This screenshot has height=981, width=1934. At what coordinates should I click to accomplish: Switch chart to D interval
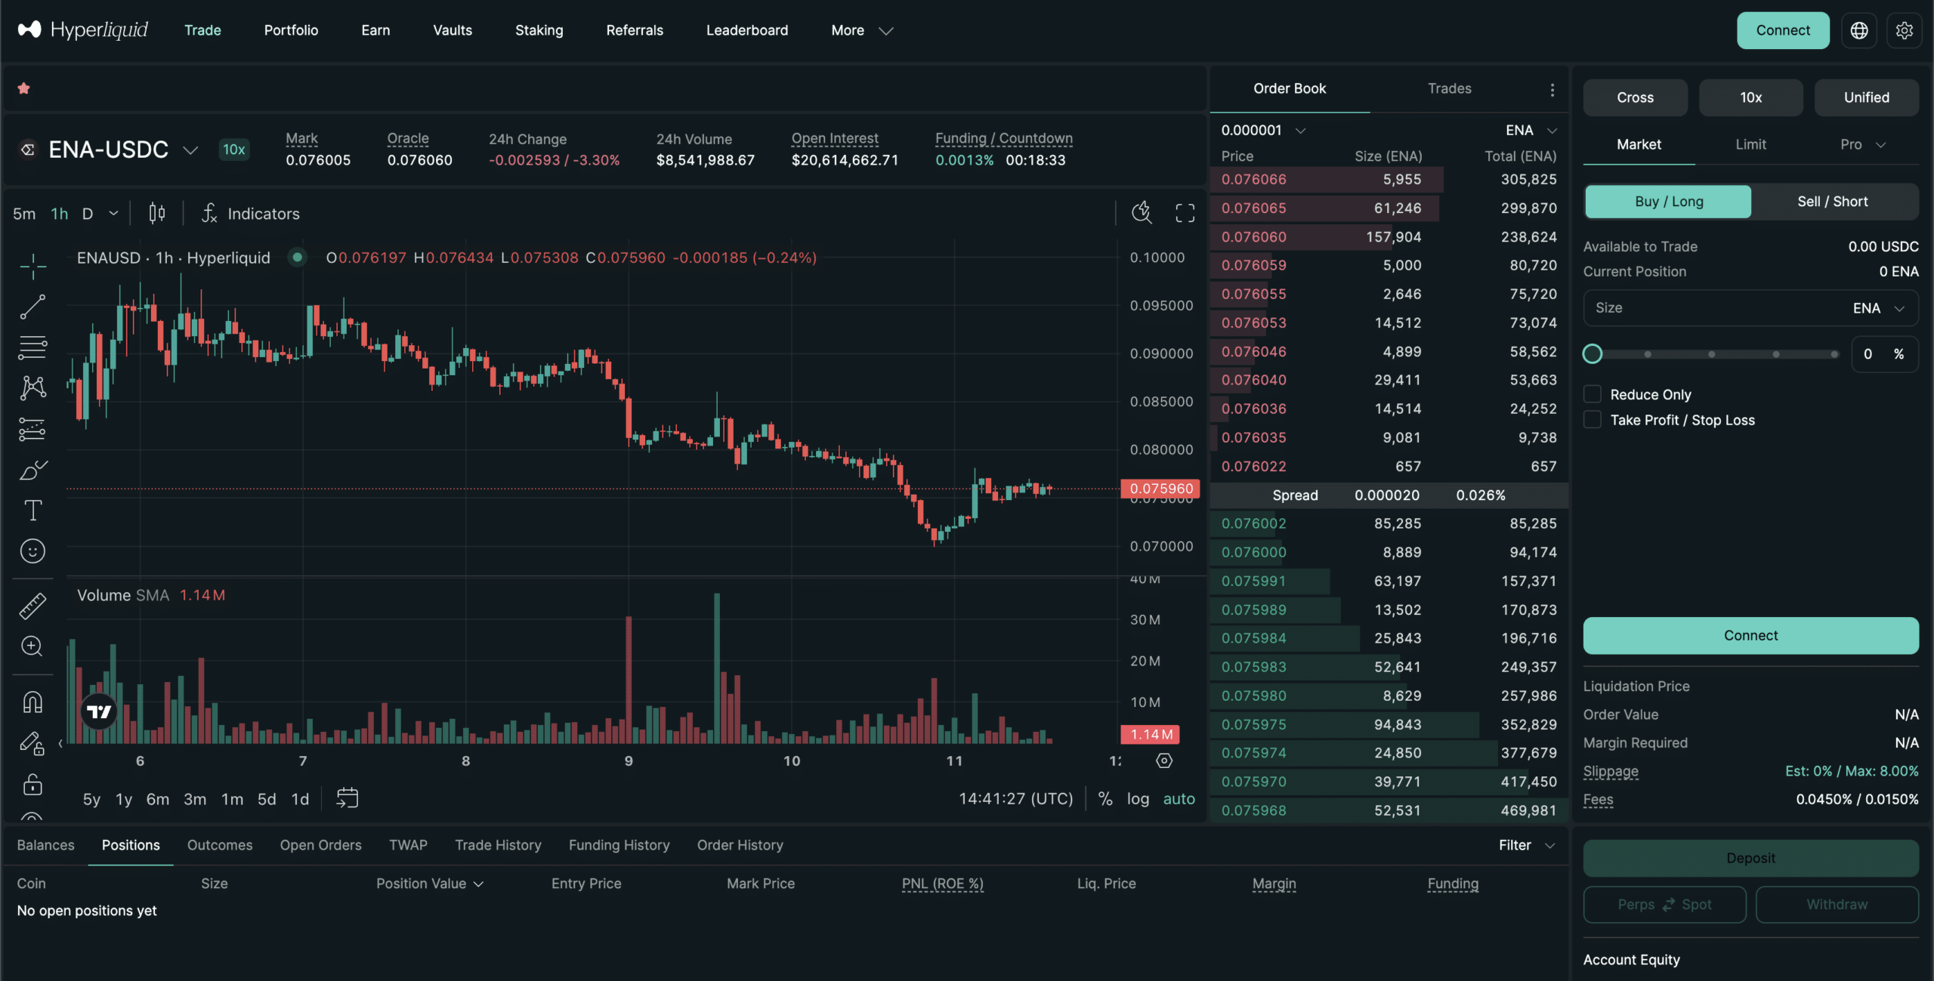88,214
